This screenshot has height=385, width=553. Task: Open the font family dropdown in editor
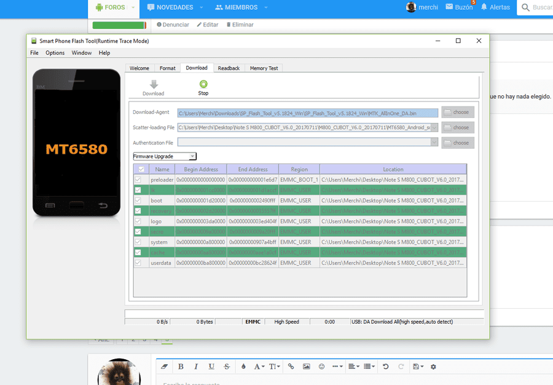259,367
